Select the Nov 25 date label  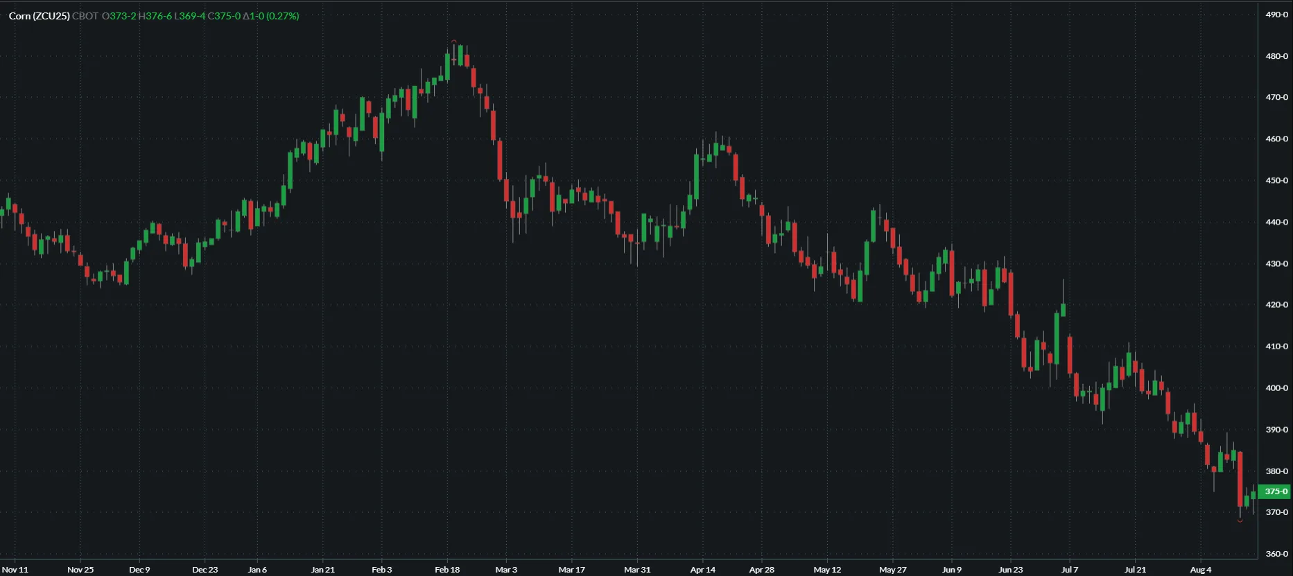click(x=80, y=570)
